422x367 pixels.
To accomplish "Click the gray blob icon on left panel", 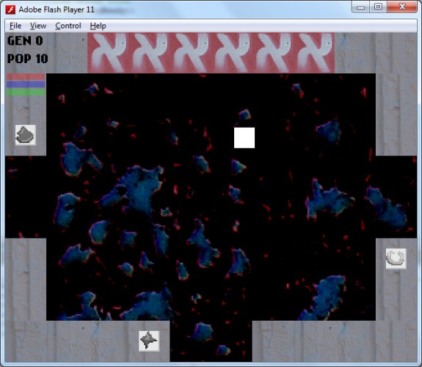I will tap(26, 135).
